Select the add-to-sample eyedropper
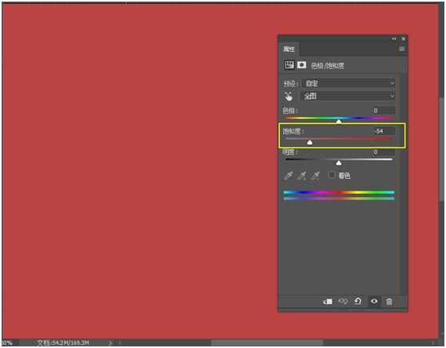 pos(302,176)
